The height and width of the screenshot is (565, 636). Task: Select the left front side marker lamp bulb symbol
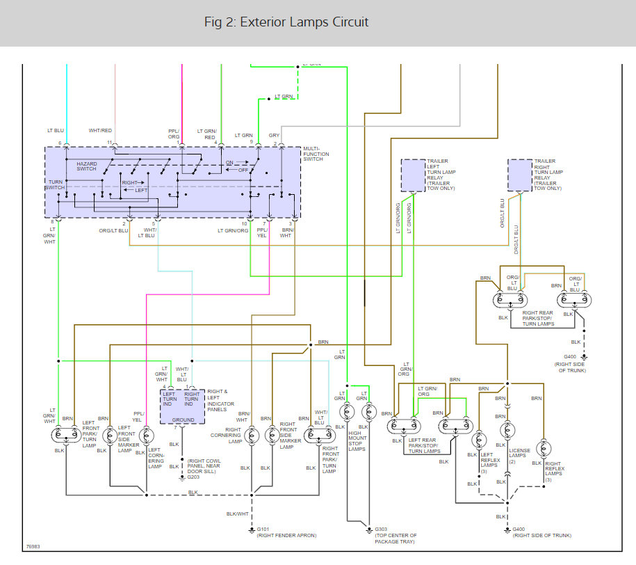tap(110, 436)
